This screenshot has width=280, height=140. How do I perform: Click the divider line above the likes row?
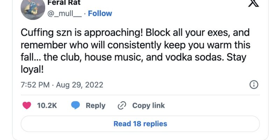tap(140, 95)
